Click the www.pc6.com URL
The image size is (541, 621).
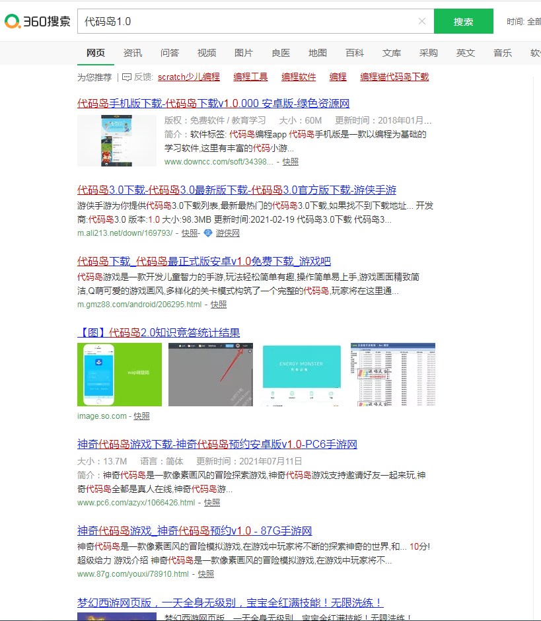point(136,503)
